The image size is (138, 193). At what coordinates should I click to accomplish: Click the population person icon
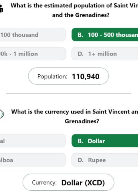1,8
